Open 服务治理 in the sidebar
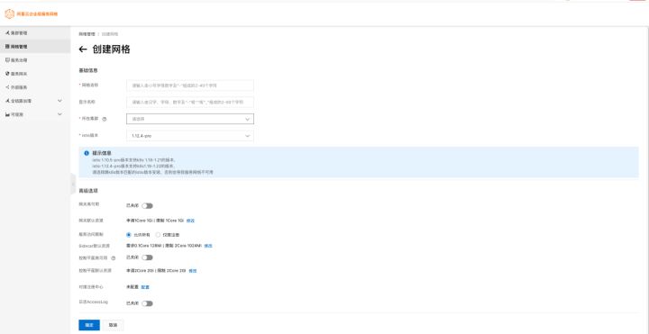649x334 pixels. (35, 60)
